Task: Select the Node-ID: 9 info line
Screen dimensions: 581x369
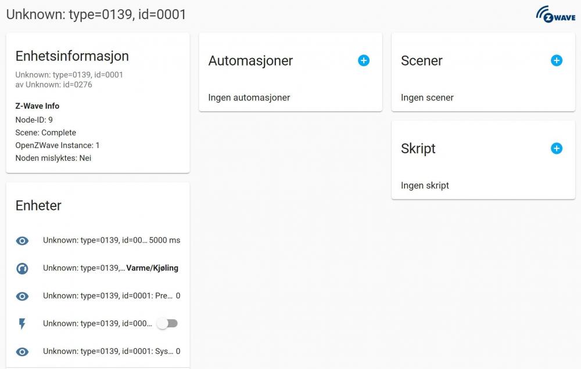Action: coord(34,120)
